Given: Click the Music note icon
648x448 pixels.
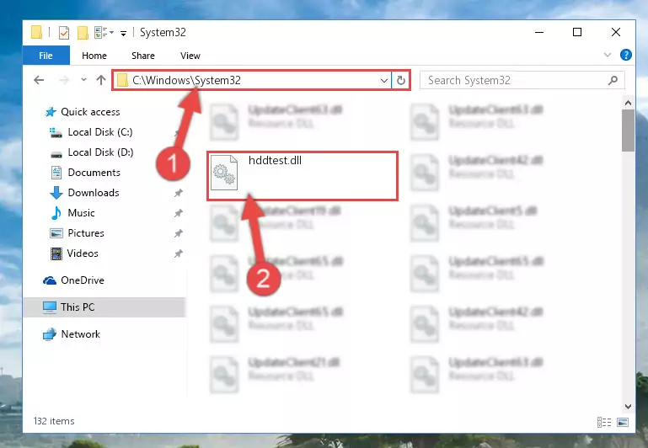Looking at the screenshot, I should tap(56, 213).
